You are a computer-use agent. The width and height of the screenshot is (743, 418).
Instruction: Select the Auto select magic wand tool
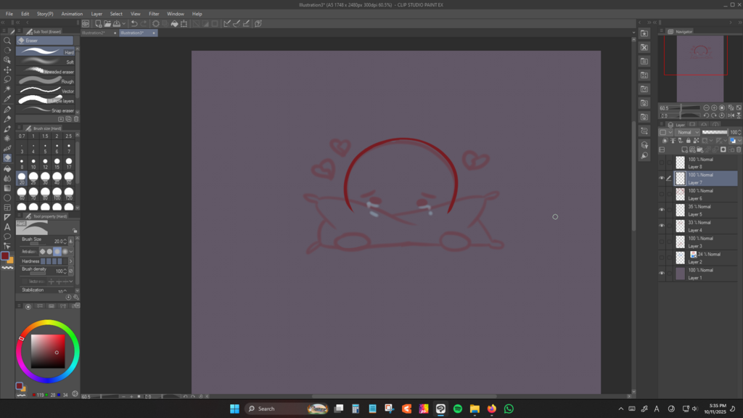click(x=7, y=89)
